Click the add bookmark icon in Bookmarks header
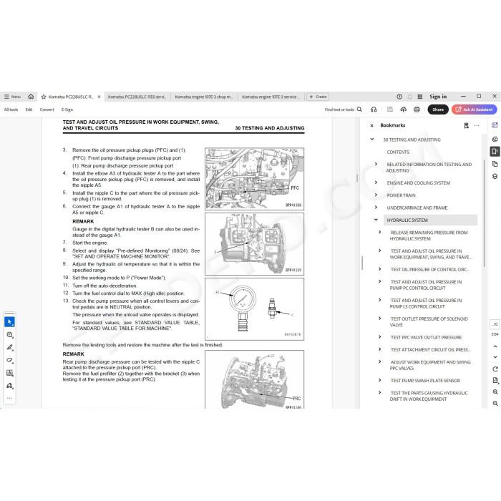This screenshot has height=501, width=501. pos(466,125)
